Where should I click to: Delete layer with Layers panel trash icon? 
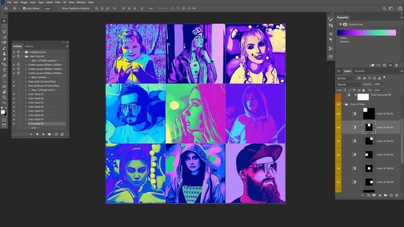397,195
